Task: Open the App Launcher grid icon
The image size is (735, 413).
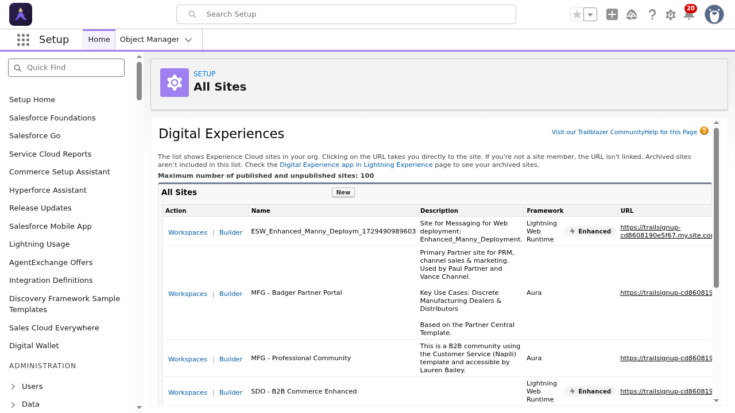Action: click(x=23, y=40)
